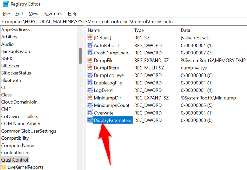Click the REG_MULTI_SZ type cell

click(149, 68)
